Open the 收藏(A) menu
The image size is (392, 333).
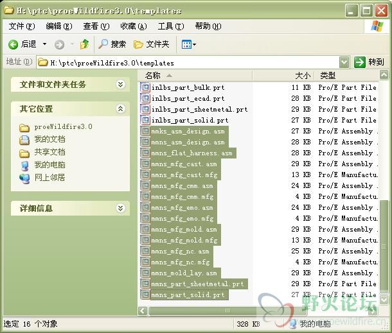pos(134,26)
